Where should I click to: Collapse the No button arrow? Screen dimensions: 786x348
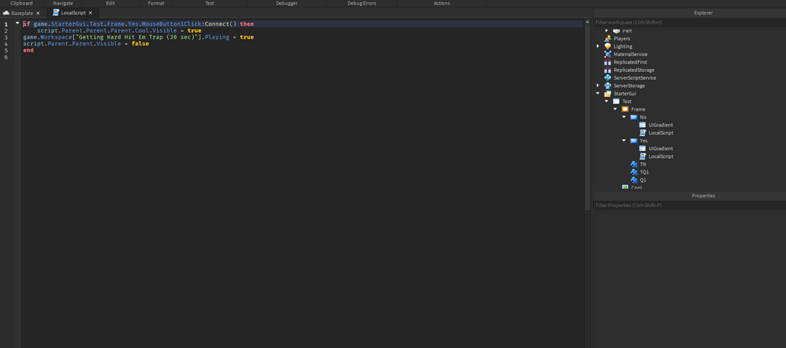tap(624, 118)
